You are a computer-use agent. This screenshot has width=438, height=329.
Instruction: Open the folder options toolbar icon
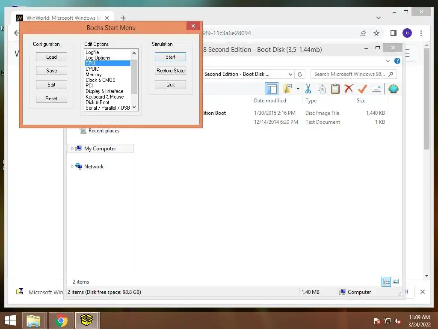coord(287,89)
